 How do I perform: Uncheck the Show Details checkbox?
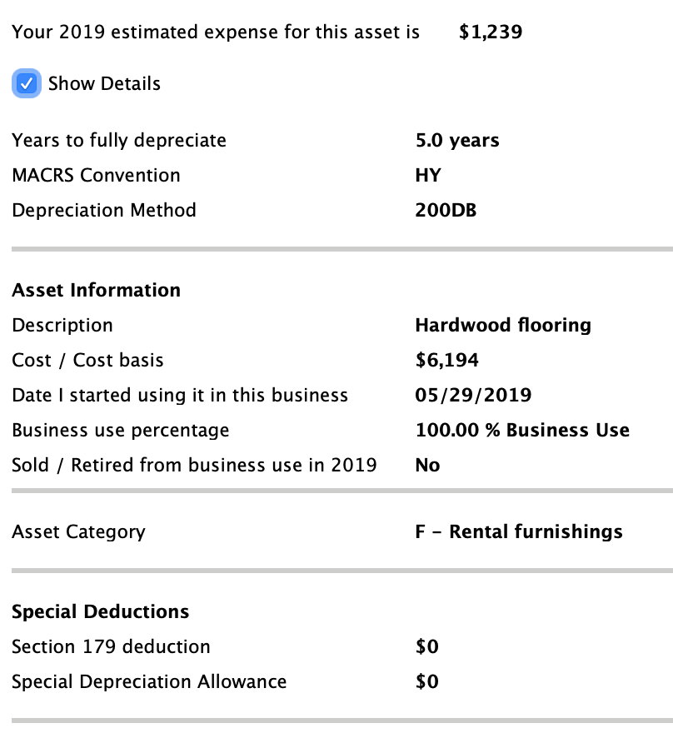pos(27,83)
